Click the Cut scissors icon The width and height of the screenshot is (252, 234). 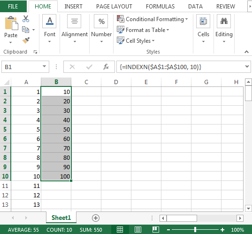tap(26, 19)
